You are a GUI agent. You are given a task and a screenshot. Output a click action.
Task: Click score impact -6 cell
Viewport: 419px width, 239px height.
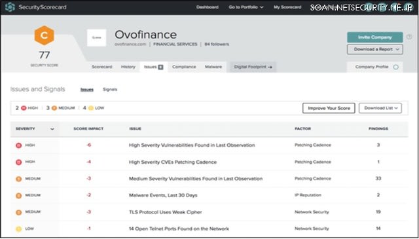pyautogui.click(x=89, y=145)
